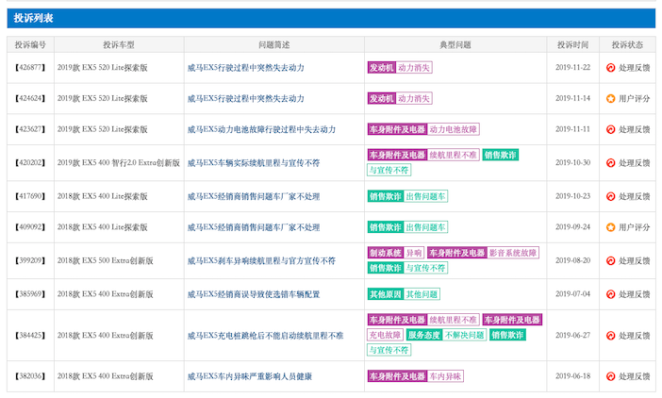Click the date 2019-06-18
The height and width of the screenshot is (398, 662).
coord(573,376)
